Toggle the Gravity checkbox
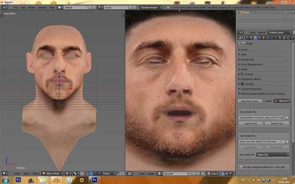This screenshot has width=295, height=184. click(x=242, y=74)
